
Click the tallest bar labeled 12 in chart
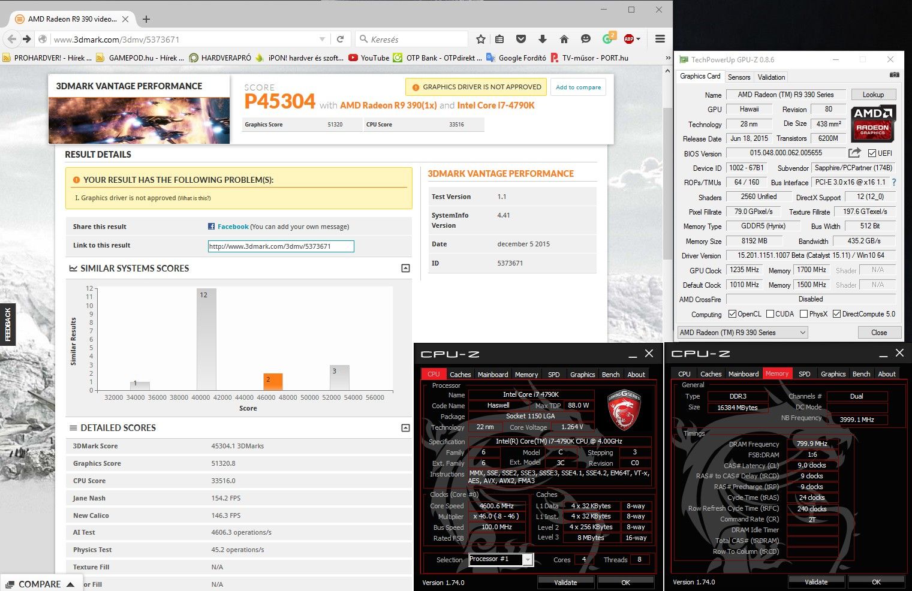206,339
